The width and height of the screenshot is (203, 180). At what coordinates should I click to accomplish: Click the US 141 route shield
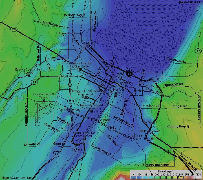coord(70,100)
